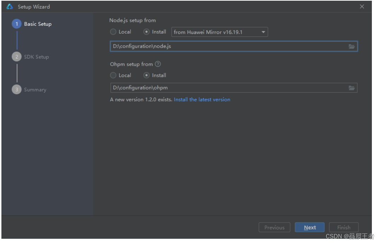The height and width of the screenshot is (243, 380).
Task: Follow Install the latest version link
Action: tap(202, 100)
